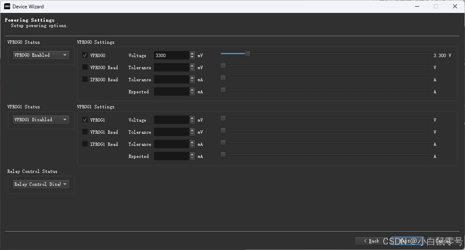Viewport: 465px width, 250px height.
Task: Click the down arrow on IPROG1 Tolerance mA field
Action: click(x=192, y=146)
